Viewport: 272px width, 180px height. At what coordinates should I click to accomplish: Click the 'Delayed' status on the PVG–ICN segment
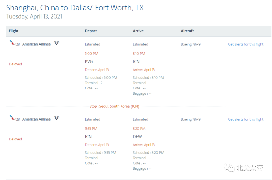15,64
